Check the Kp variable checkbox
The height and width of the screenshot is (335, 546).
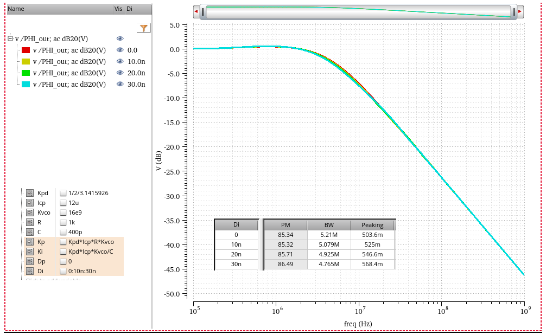[63, 242]
